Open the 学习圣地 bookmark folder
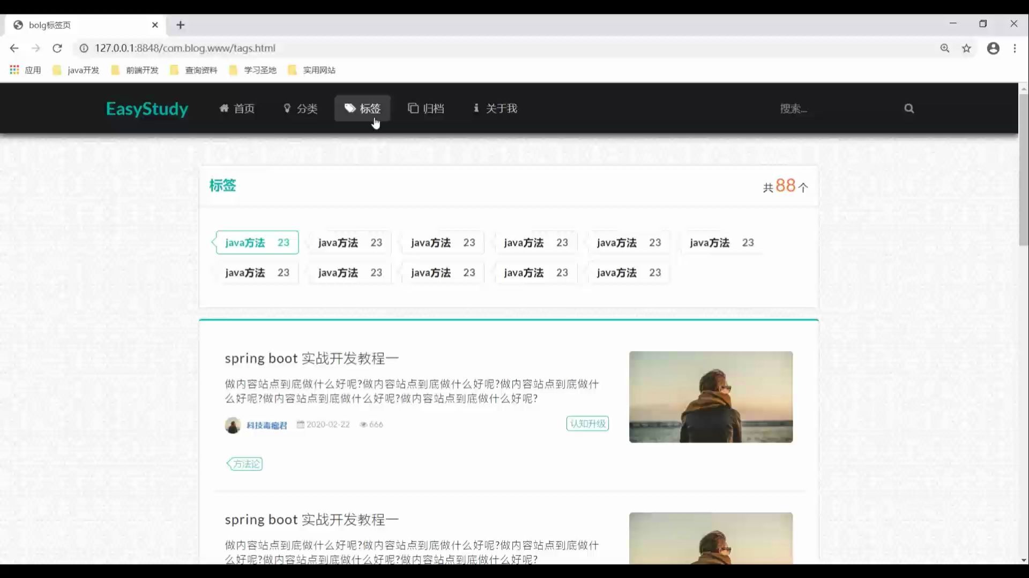The image size is (1029, 578). 252,70
